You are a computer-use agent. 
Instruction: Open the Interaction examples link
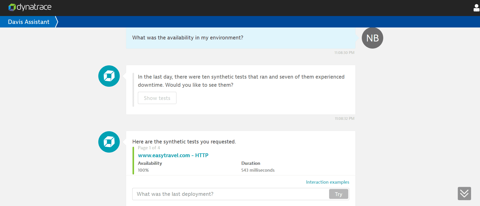328,182
